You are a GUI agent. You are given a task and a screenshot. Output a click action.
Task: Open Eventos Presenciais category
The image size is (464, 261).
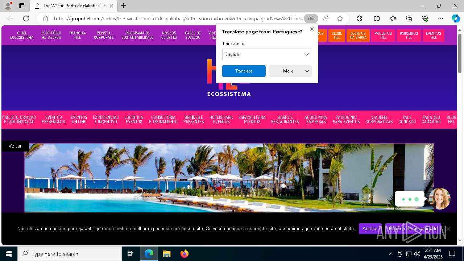[53, 120]
